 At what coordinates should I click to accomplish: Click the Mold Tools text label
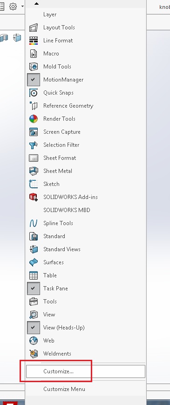[57, 67]
